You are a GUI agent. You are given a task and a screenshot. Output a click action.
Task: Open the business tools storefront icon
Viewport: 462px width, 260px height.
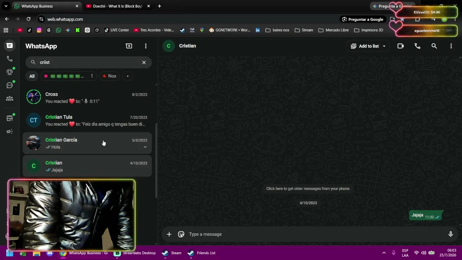(x=10, y=118)
